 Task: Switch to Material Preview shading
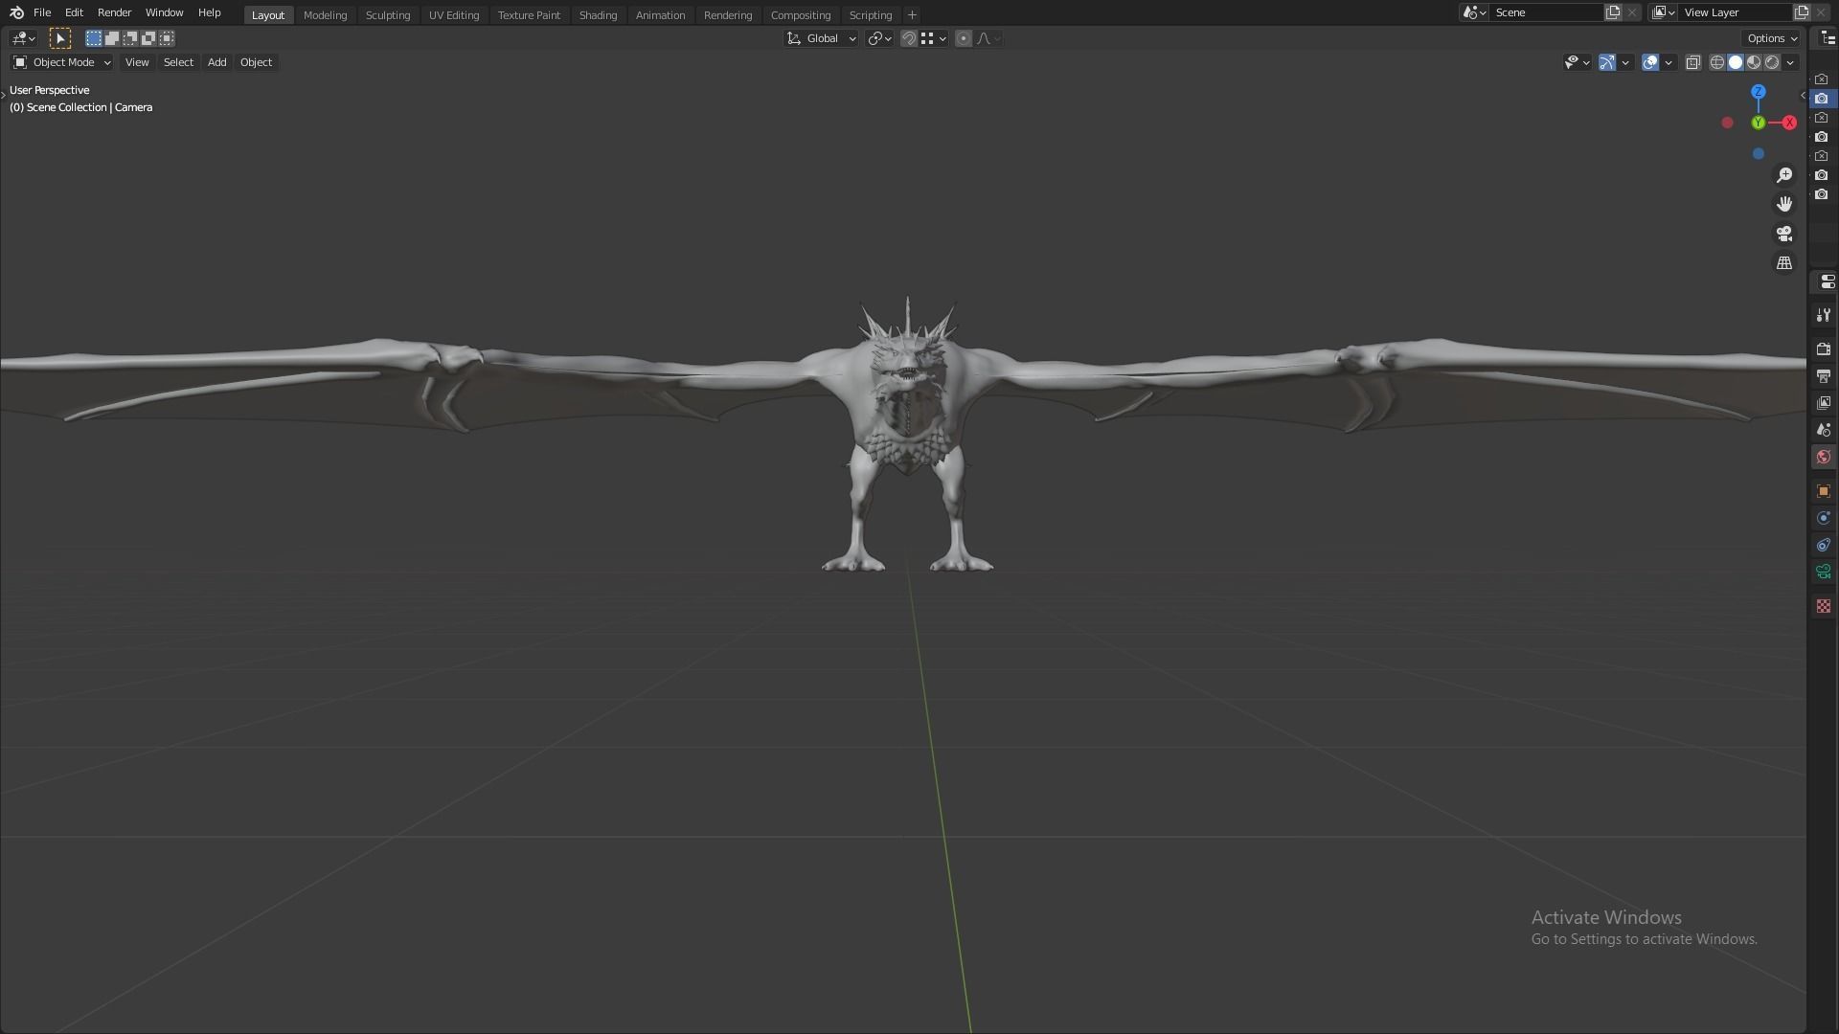[1754, 62]
